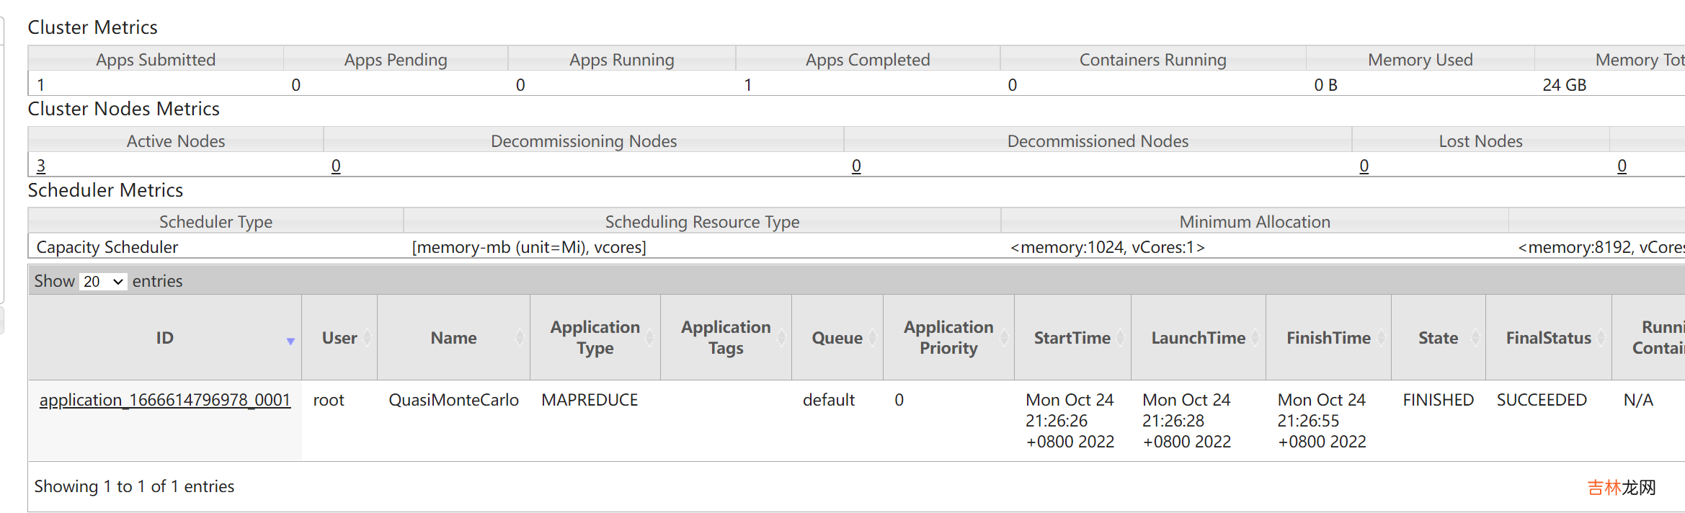
Task: Click sort arrows in Application Priority header
Action: 1003,338
